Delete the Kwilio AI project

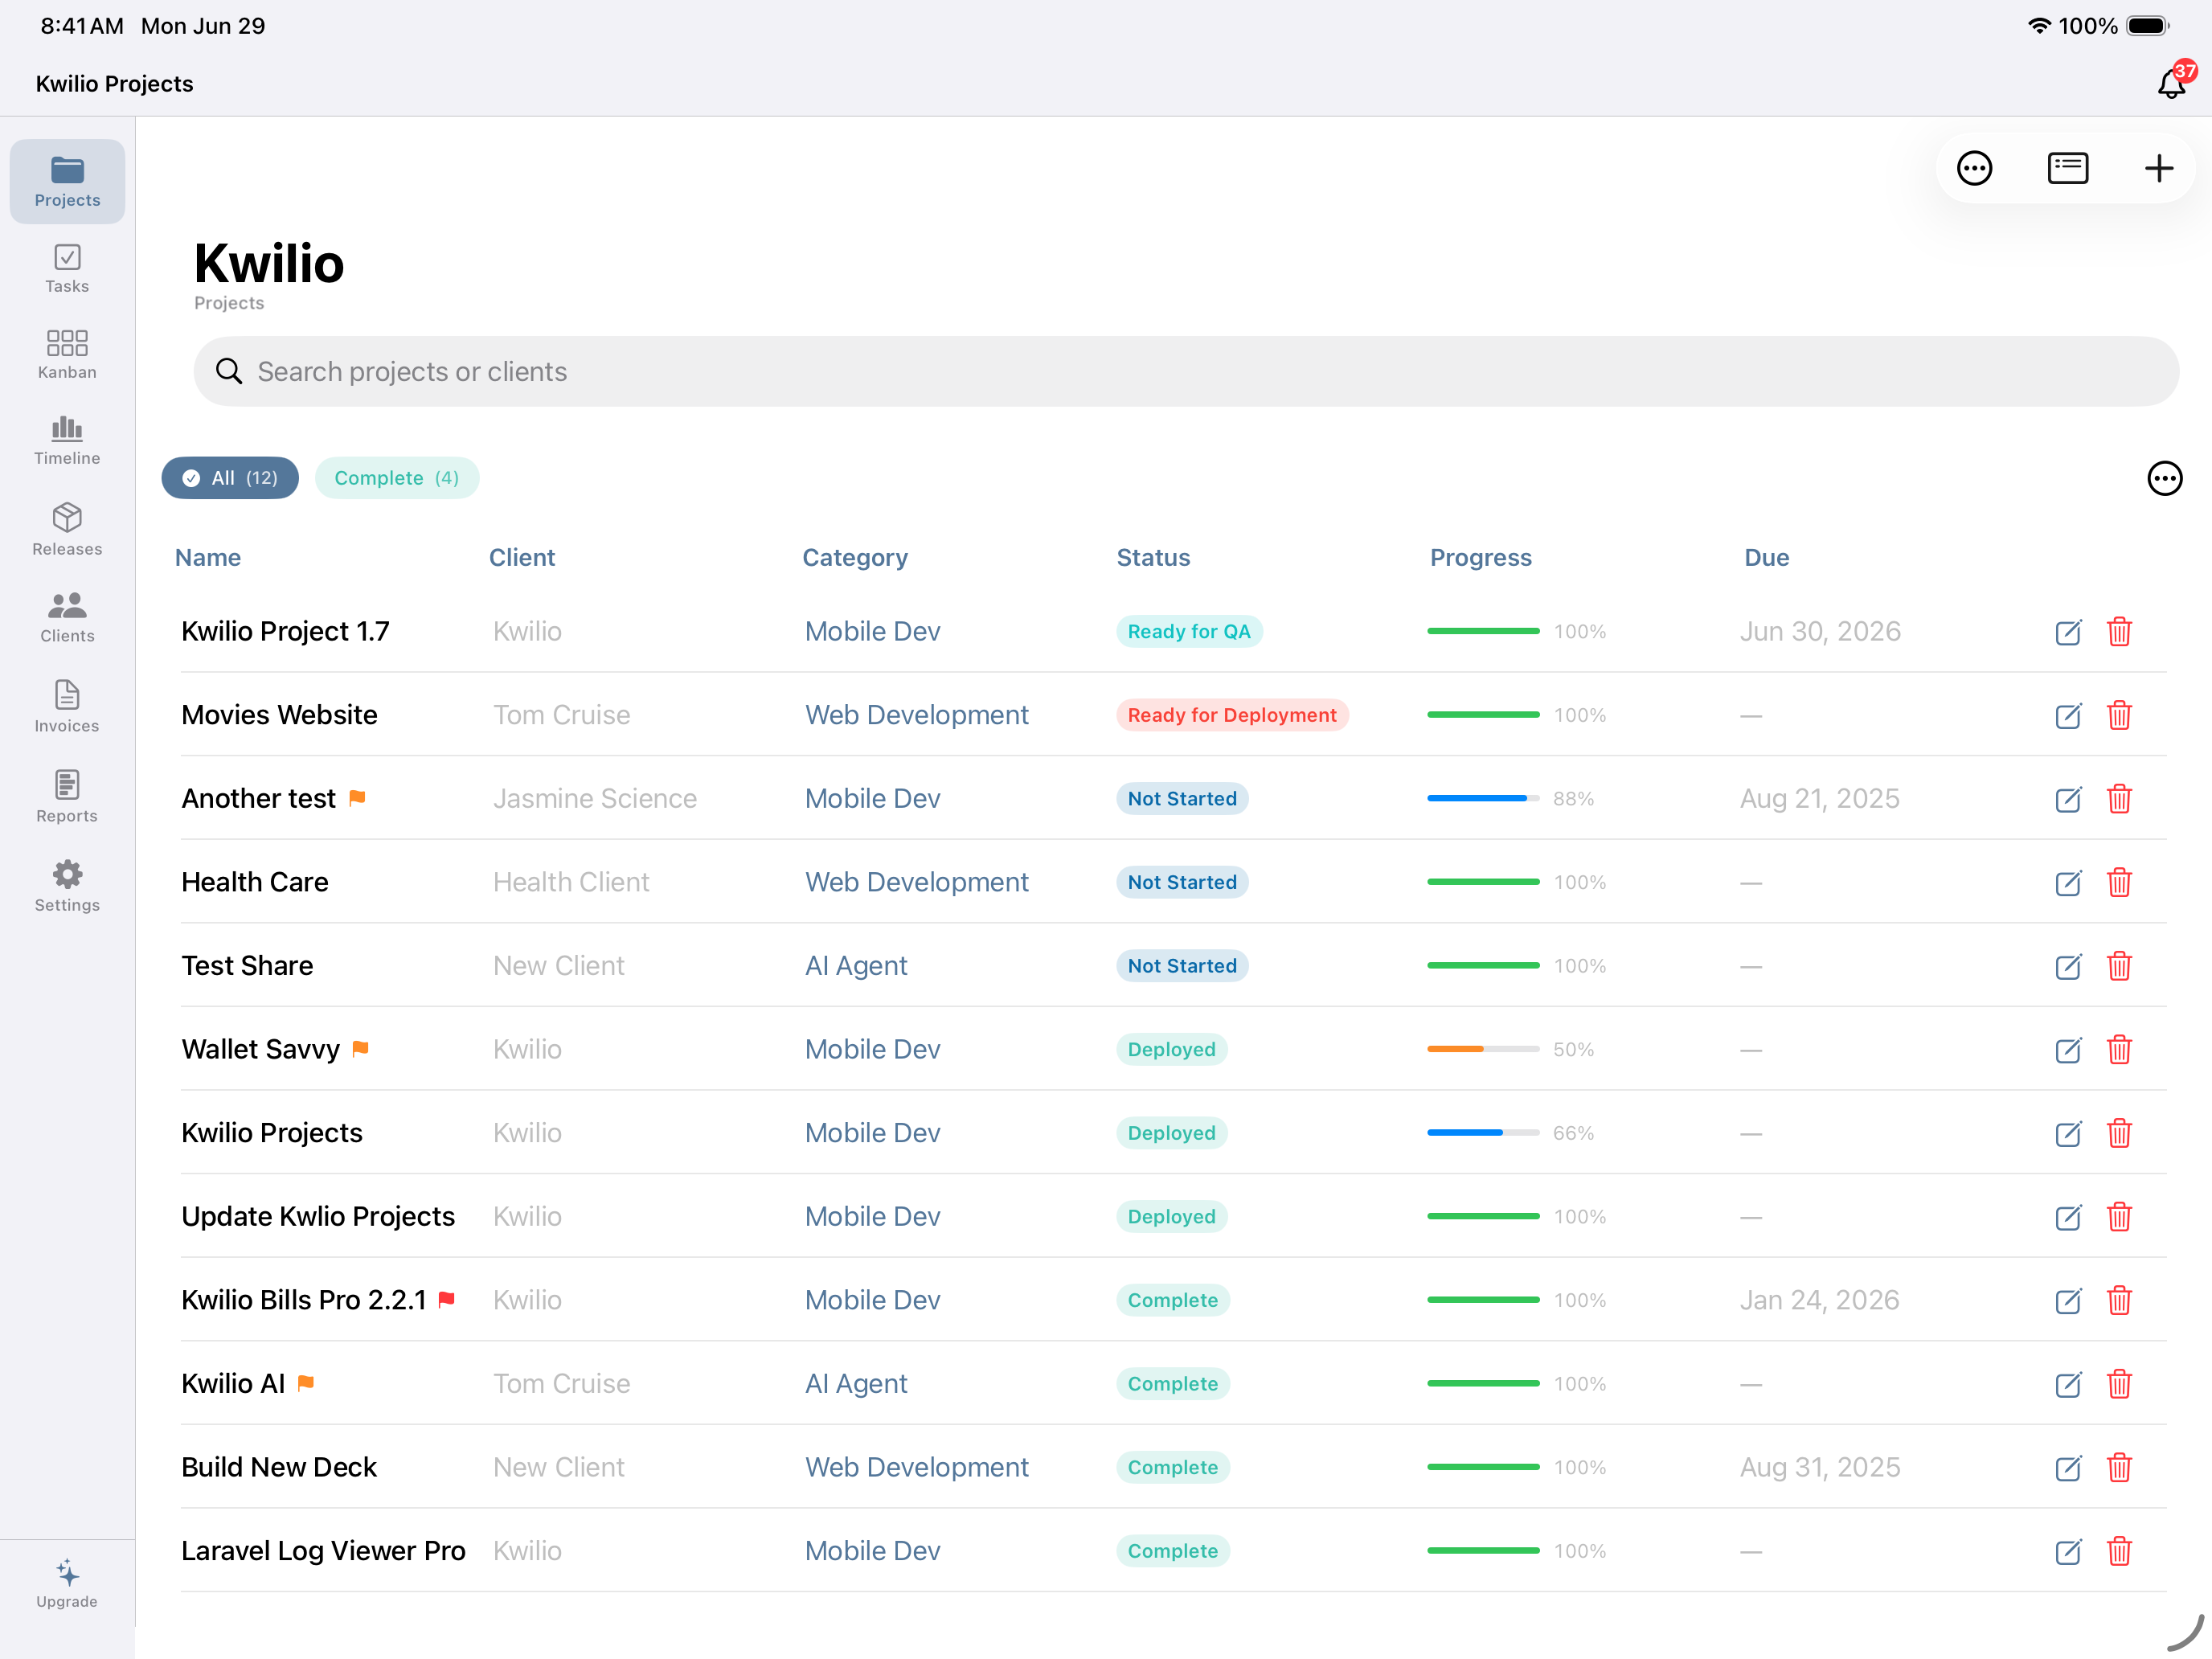(2119, 1384)
